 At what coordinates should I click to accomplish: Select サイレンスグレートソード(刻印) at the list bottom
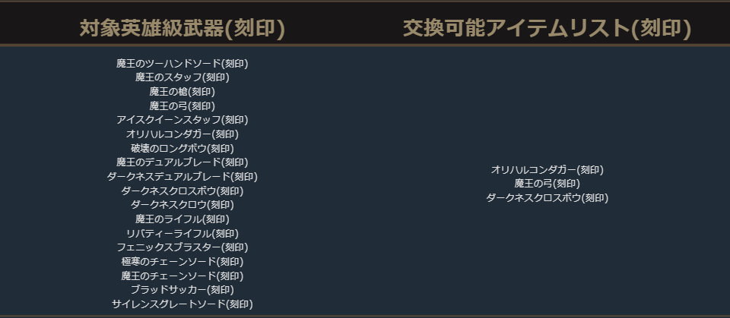182,304
